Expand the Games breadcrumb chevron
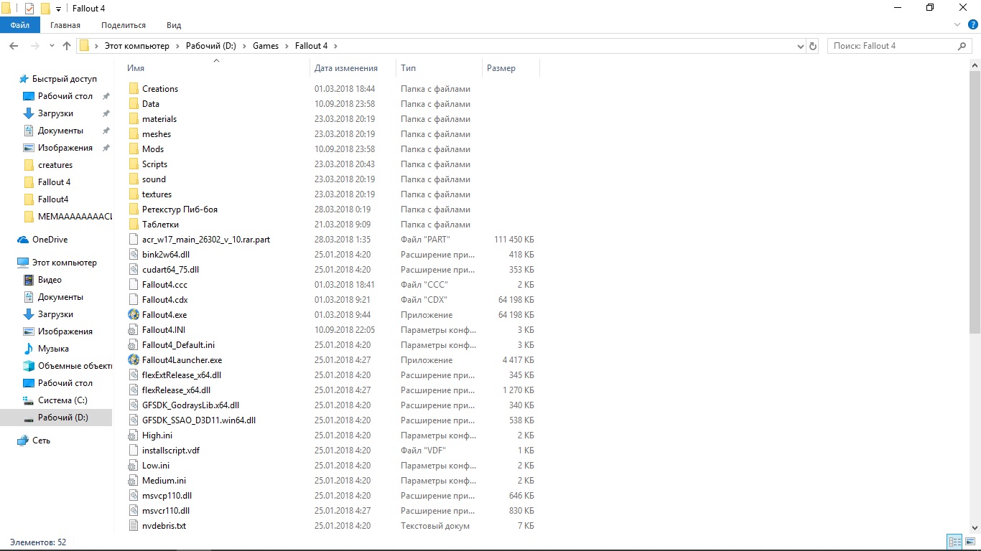Screen dimensions: 981x551 pyautogui.click(x=287, y=46)
